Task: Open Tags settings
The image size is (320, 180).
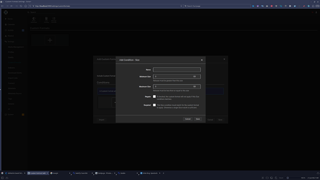Action: pyautogui.click(x=10, y=99)
